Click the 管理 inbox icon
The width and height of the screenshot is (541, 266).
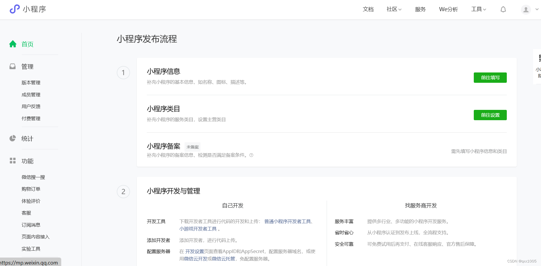click(12, 66)
